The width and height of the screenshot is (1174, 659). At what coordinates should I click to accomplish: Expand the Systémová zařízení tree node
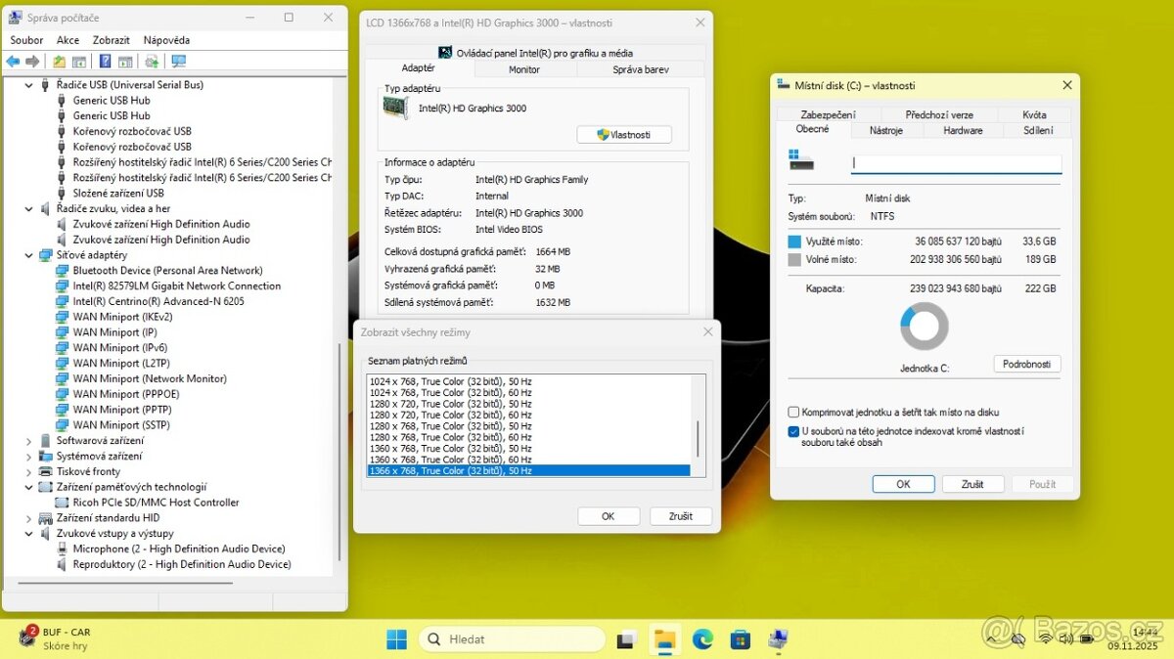(x=28, y=456)
